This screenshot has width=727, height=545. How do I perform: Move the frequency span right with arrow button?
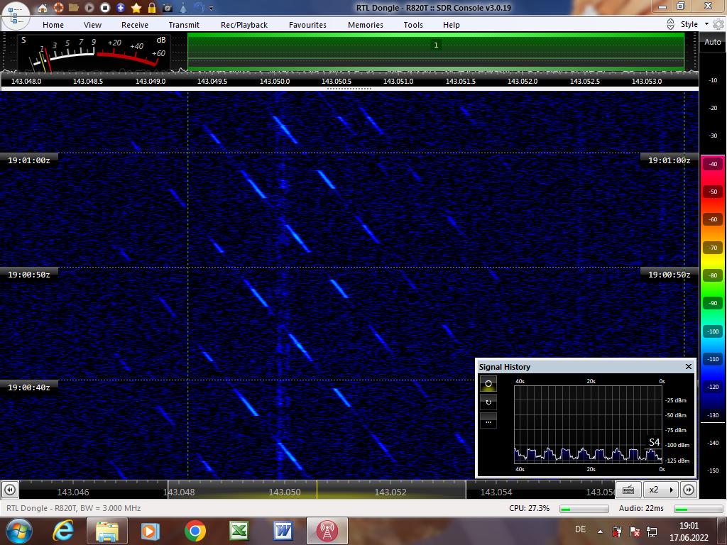click(689, 490)
